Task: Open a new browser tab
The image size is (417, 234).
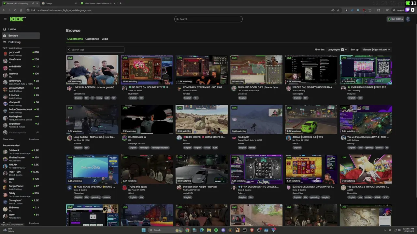Action: pyautogui.click(x=121, y=3)
